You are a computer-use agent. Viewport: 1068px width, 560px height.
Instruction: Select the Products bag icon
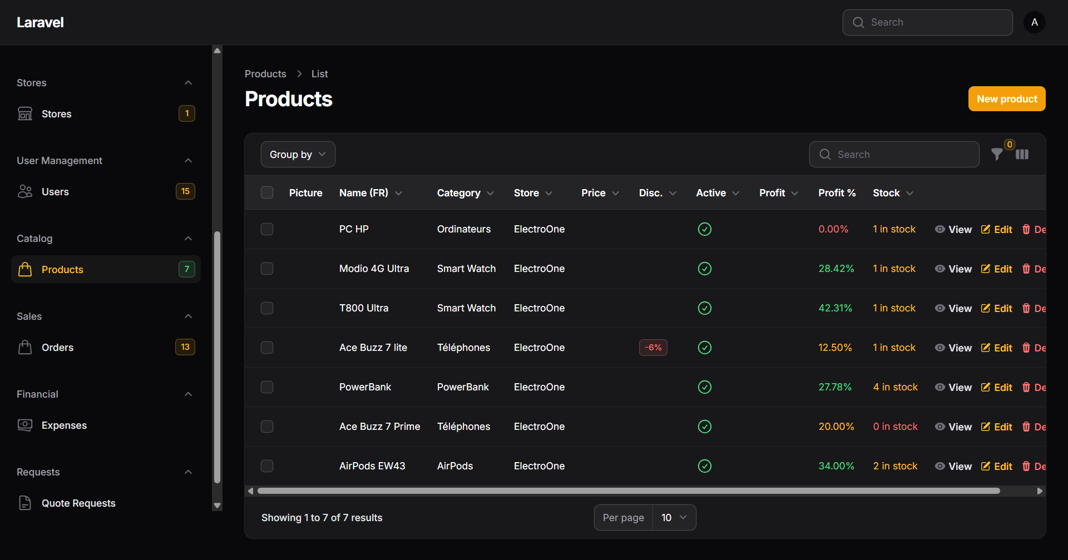coord(25,269)
